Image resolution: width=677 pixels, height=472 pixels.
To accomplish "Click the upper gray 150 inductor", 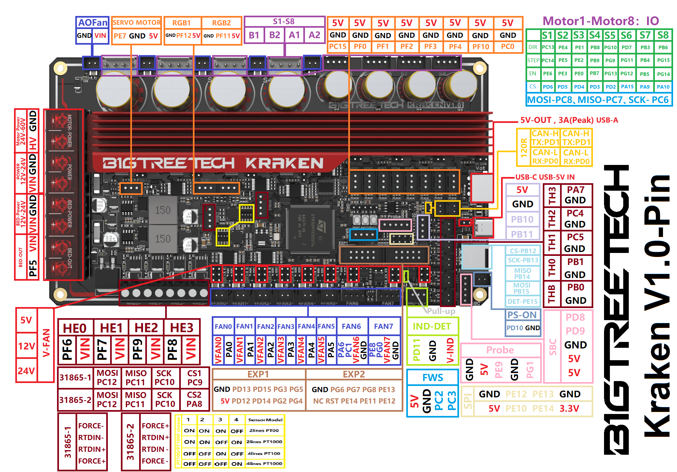I will (x=163, y=210).
